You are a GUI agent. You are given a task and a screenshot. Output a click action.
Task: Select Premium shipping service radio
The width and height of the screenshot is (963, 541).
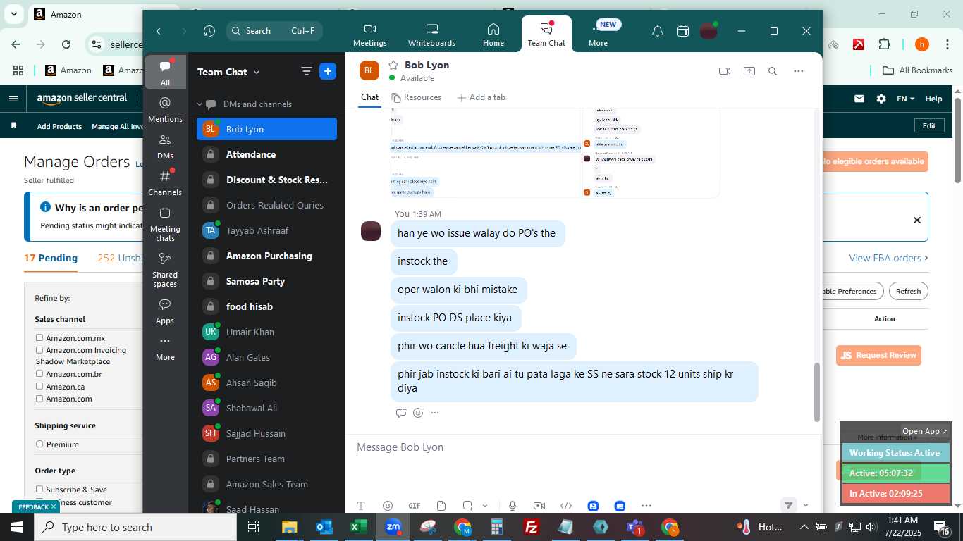(39, 444)
